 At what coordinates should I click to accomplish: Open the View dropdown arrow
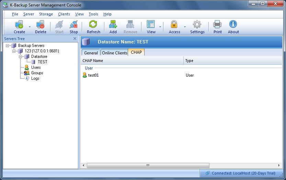click(160, 27)
